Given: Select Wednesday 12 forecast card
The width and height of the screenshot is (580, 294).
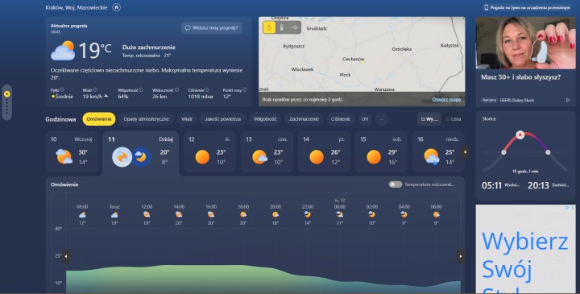Looking at the screenshot, I should point(209,151).
